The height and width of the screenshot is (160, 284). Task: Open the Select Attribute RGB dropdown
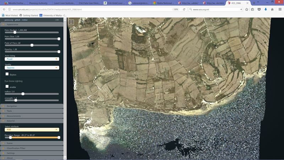[32, 129]
